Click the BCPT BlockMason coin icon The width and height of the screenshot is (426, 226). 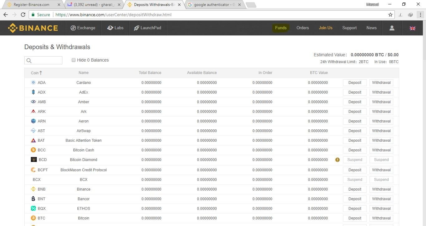(x=33, y=170)
